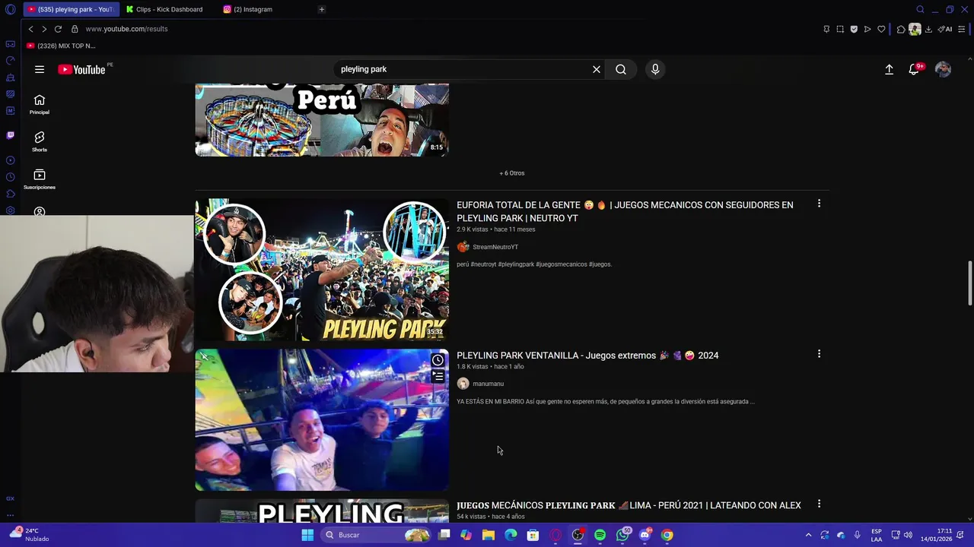Open Easy Setup sliders icon
The image size is (974, 547).
click(962, 29)
